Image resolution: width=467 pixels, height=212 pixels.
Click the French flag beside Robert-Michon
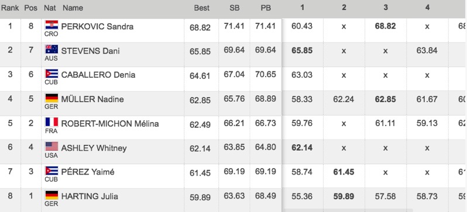51,122
